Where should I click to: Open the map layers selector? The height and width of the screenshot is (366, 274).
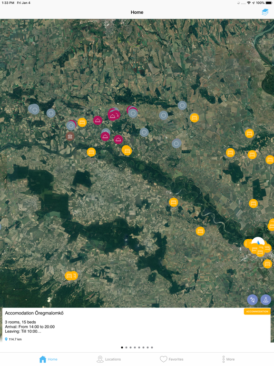pyautogui.click(x=265, y=12)
